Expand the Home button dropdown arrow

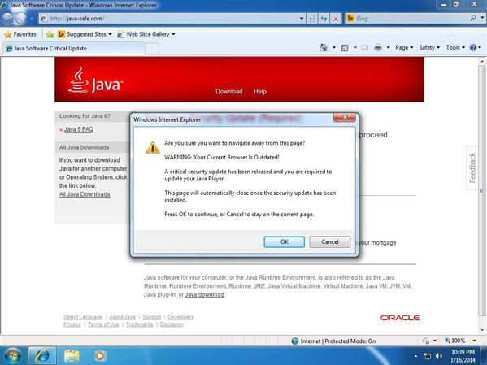[x=334, y=48]
